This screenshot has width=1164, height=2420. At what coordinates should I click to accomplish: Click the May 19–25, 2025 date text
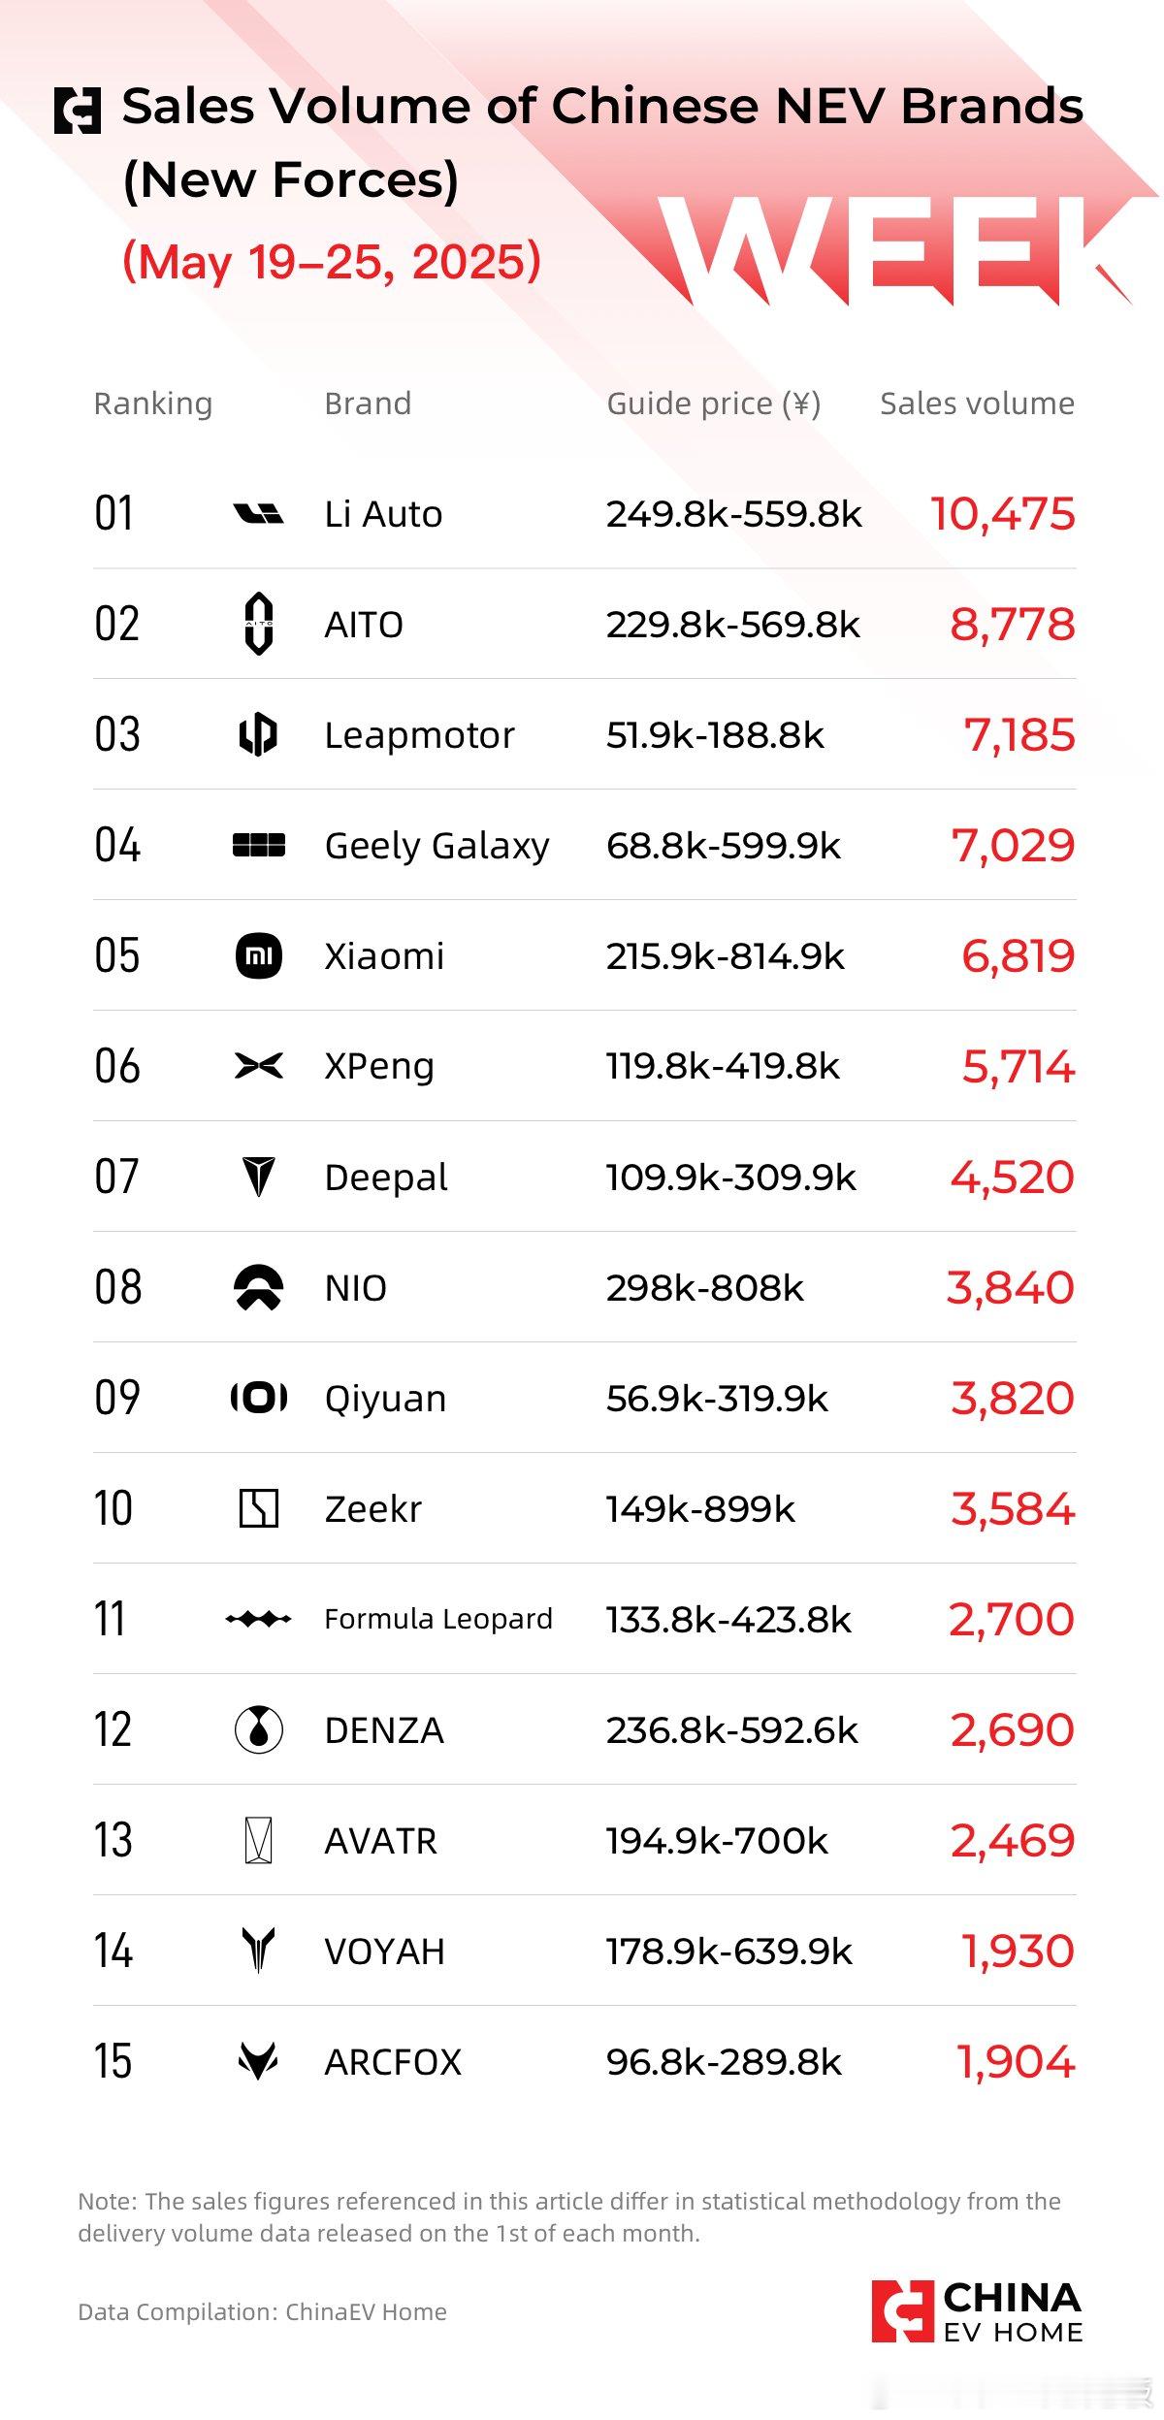click(x=332, y=262)
